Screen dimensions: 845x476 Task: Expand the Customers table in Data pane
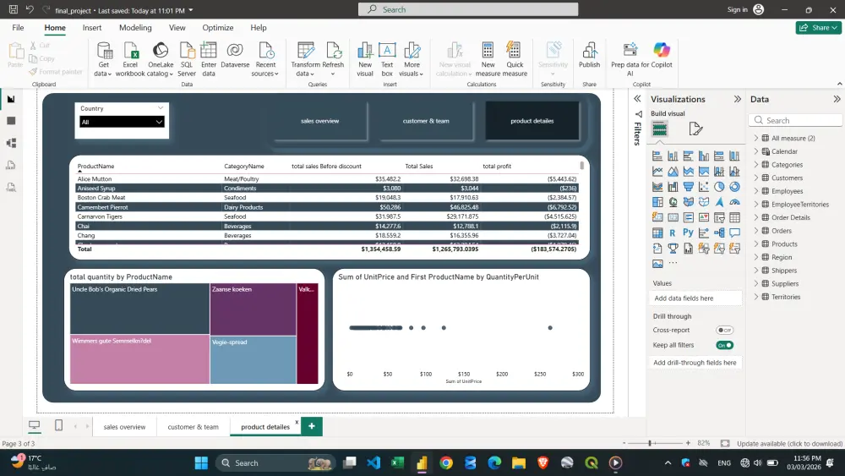point(756,178)
